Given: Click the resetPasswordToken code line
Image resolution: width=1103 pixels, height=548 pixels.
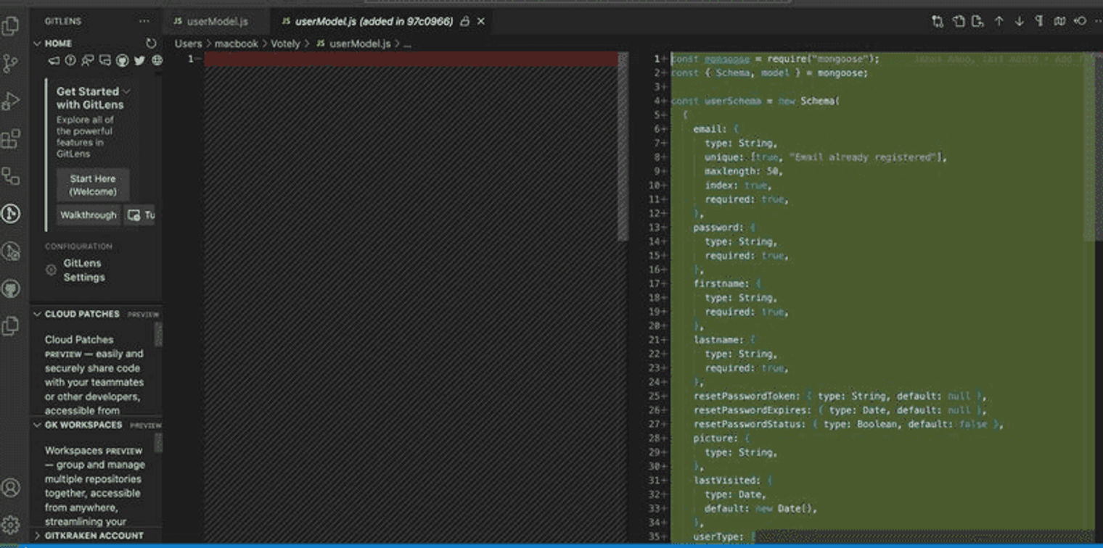Looking at the screenshot, I should point(840,396).
